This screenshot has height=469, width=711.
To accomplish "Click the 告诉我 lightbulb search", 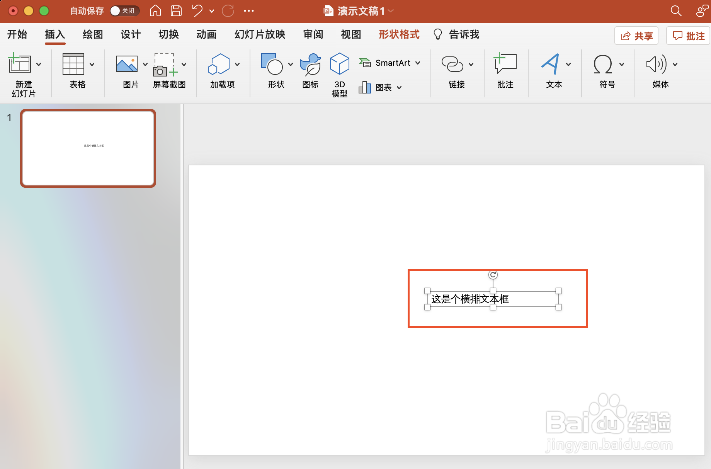I will click(x=456, y=34).
